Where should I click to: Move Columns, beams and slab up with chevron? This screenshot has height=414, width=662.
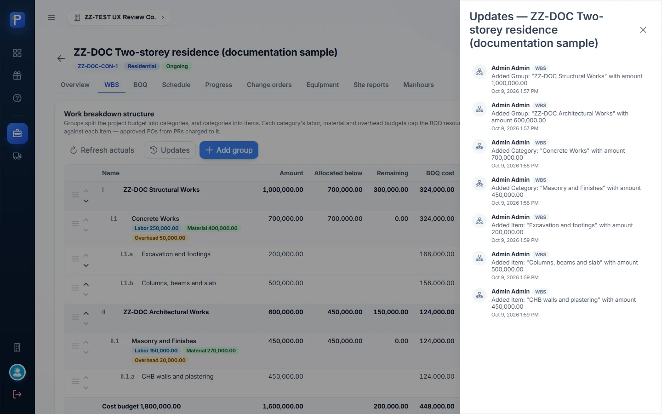click(x=86, y=284)
